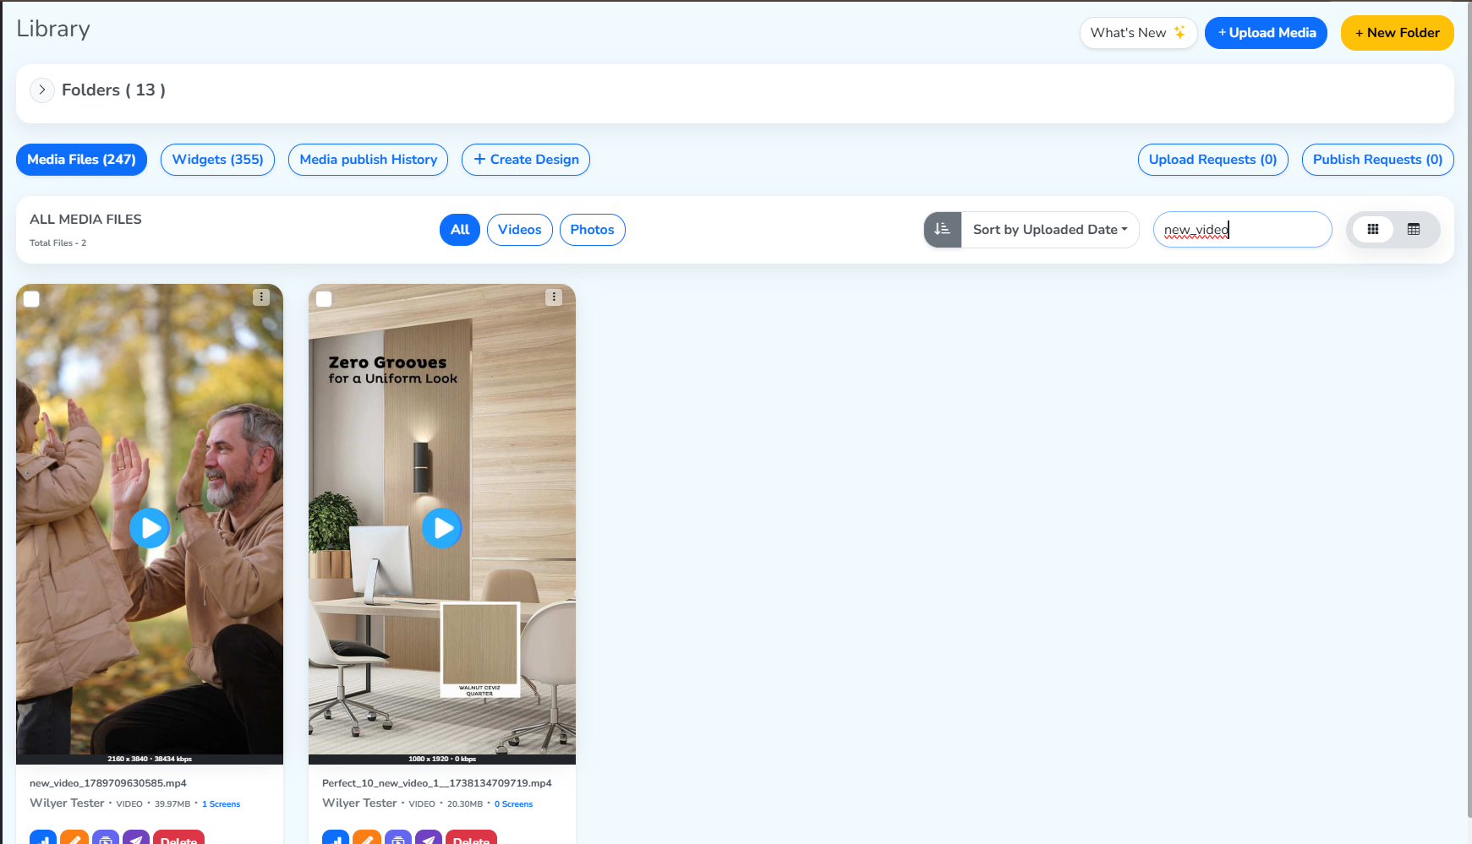Click playlist icon for new_video_1789709630585.mp4
1472x844 pixels.
click(106, 837)
